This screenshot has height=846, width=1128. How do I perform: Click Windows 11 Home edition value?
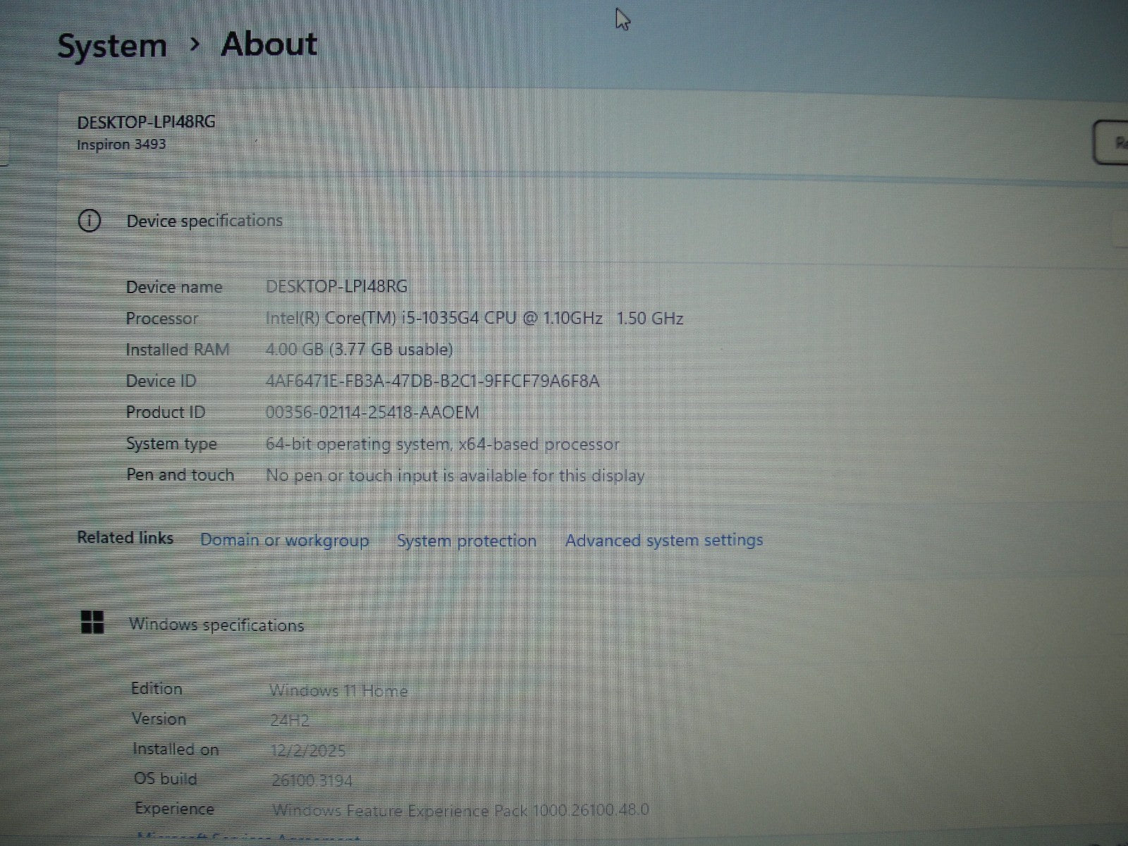point(338,691)
